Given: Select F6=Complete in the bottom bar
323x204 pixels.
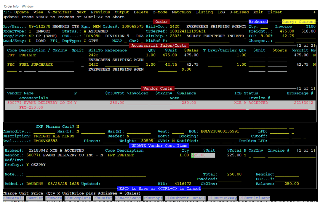Looking at the screenshot, I should [78, 198].
